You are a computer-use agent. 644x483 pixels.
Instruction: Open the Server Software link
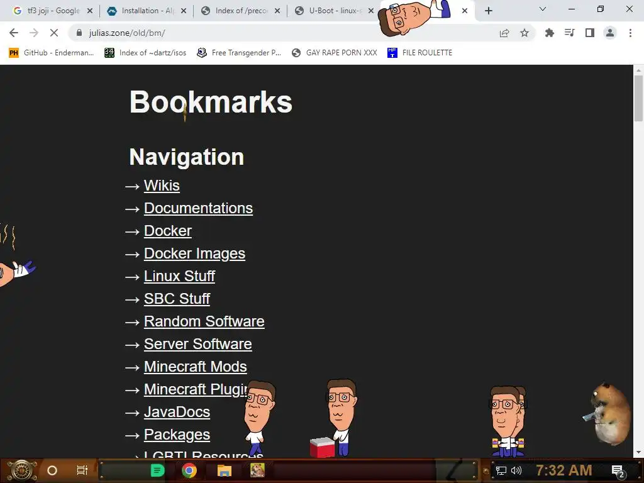click(197, 344)
